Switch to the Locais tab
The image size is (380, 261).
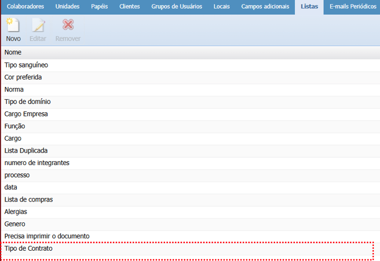pyautogui.click(x=221, y=7)
